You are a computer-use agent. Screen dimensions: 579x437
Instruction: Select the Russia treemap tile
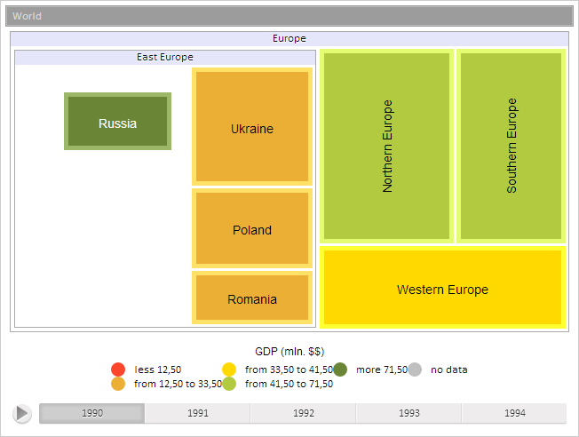pyautogui.click(x=117, y=122)
